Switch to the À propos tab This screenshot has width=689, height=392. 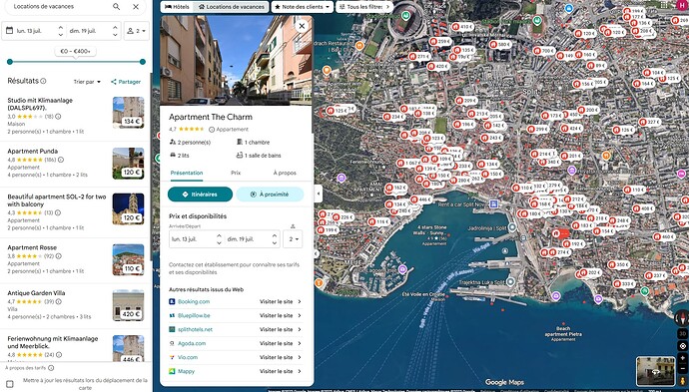285,173
